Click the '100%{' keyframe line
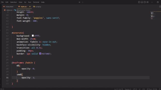Viewport: 161px width, 90px height. 20,75
